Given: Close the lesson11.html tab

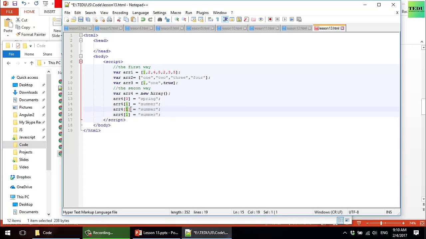Looking at the screenshot, I should pyautogui.click(x=278, y=28).
